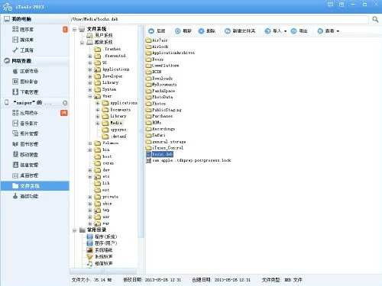Expand the private folder in tree
This screenshot has height=286, width=382.
click(89, 197)
